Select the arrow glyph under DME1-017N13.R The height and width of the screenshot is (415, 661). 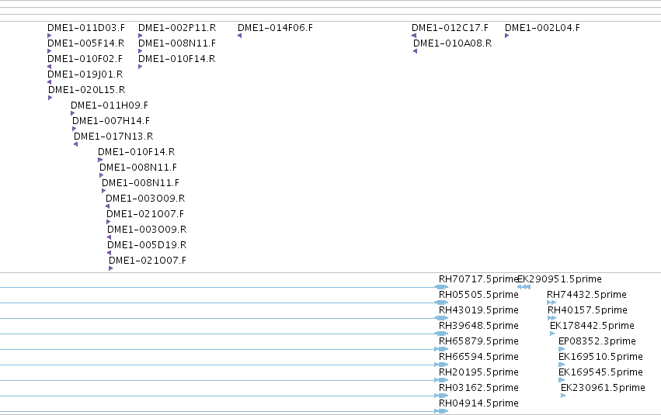click(x=76, y=144)
